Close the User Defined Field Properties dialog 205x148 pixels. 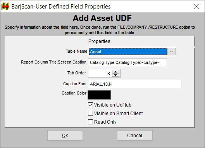point(196,6)
